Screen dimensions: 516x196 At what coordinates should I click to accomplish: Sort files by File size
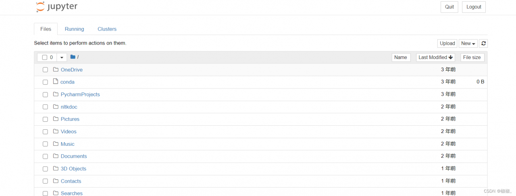point(472,57)
